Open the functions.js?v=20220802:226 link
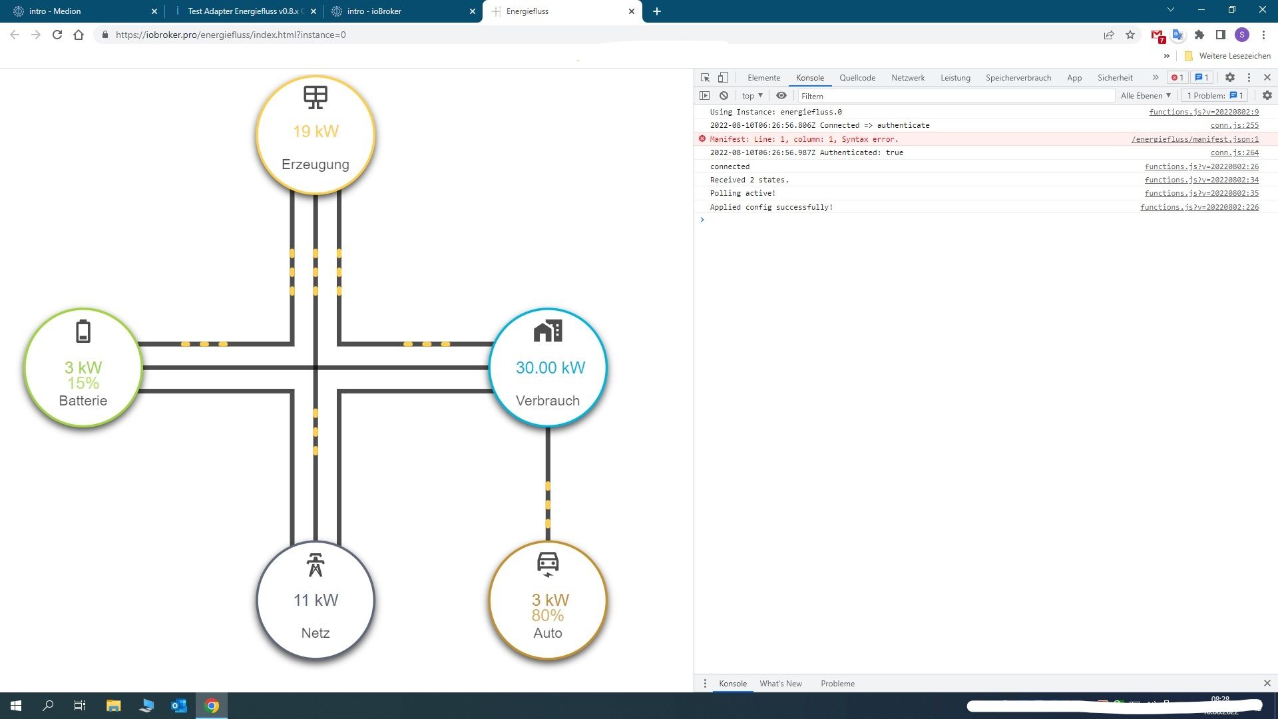This screenshot has width=1278, height=719. (1199, 207)
